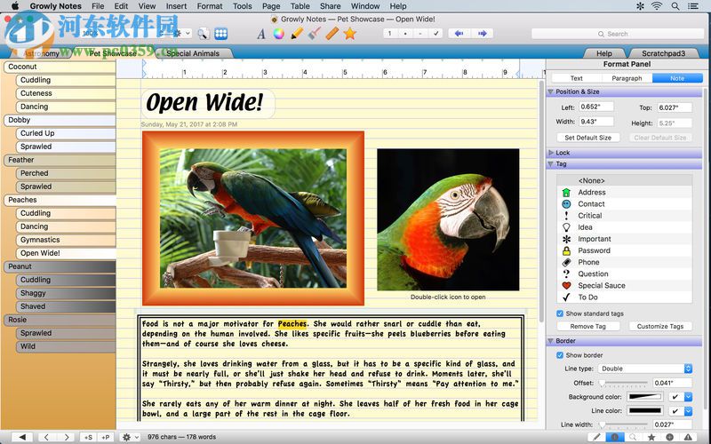
Task: Apply numbered list style '1'
Action: click(390, 34)
